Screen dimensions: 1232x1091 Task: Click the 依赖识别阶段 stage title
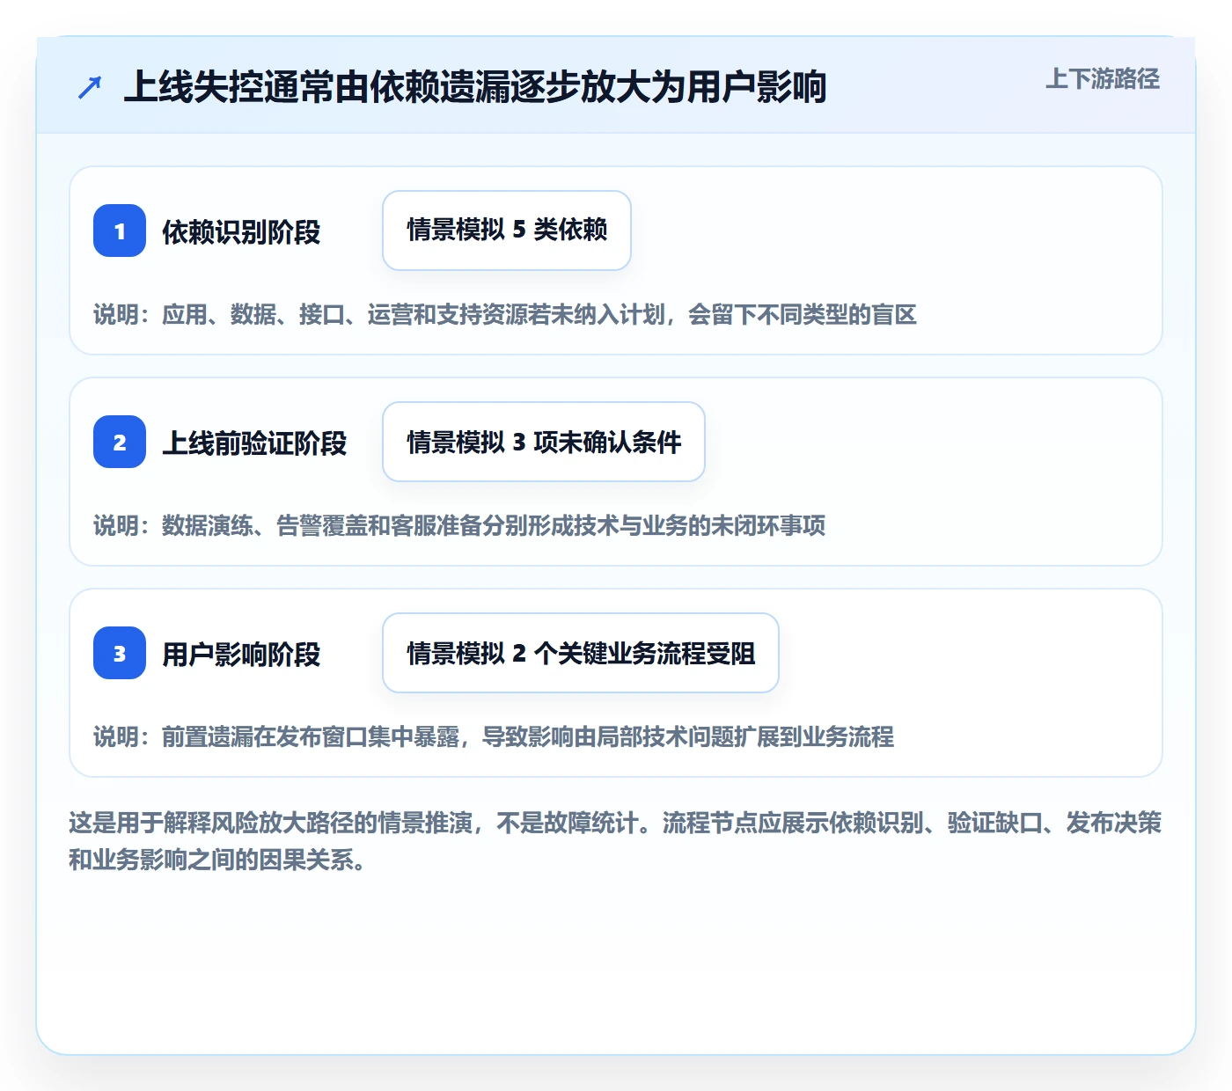coord(241,232)
